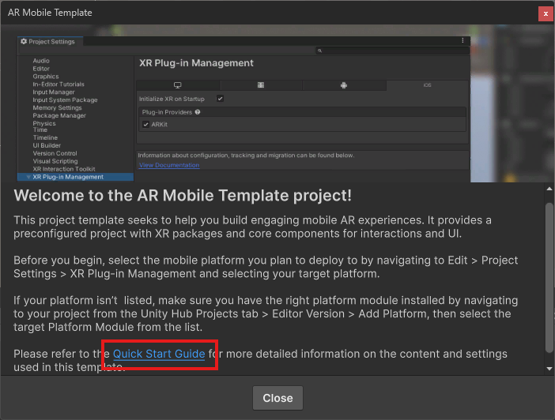Open the View Documentation link

click(169, 165)
